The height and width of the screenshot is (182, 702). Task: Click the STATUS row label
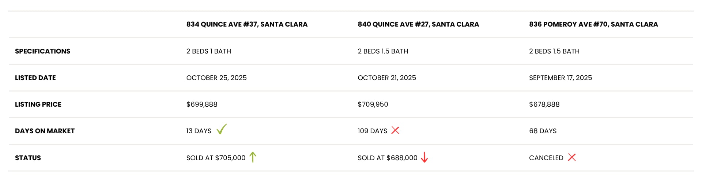[28, 158]
